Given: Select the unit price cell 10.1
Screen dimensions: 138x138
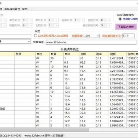Looking at the screenshot, I should pyautogui.click(x=71, y=79).
